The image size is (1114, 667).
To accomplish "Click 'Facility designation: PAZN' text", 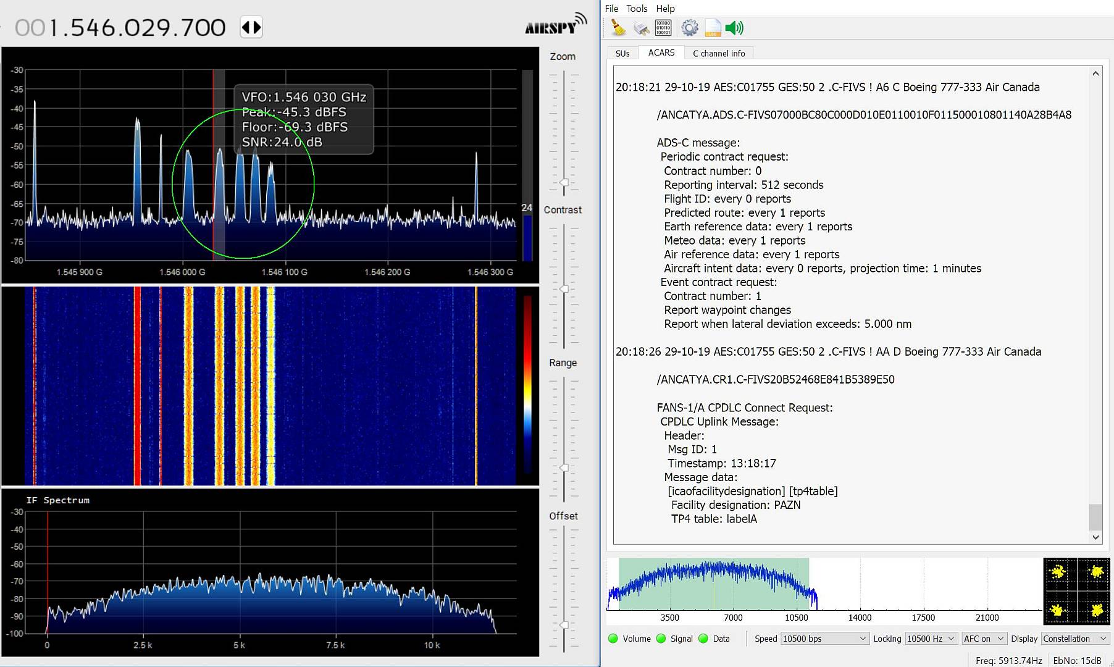I will pos(735,505).
